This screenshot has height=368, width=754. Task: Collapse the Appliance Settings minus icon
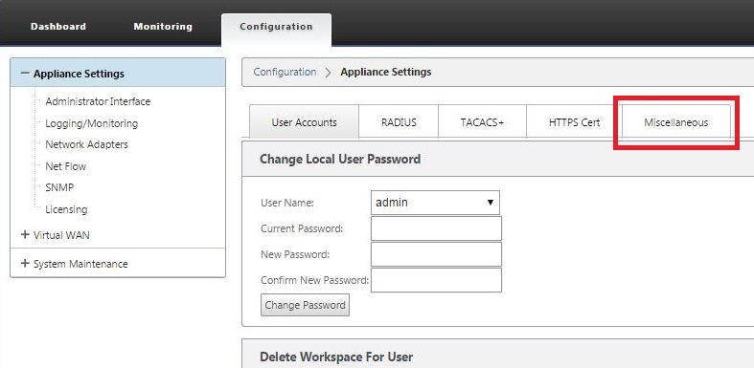pos(25,74)
